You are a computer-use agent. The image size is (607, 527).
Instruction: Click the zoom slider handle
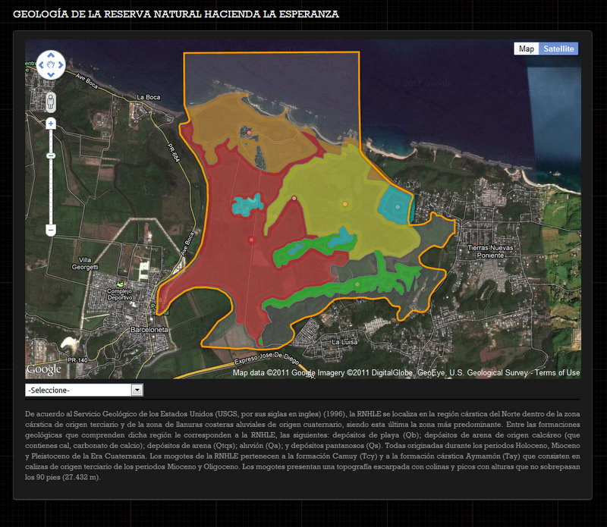point(51,155)
